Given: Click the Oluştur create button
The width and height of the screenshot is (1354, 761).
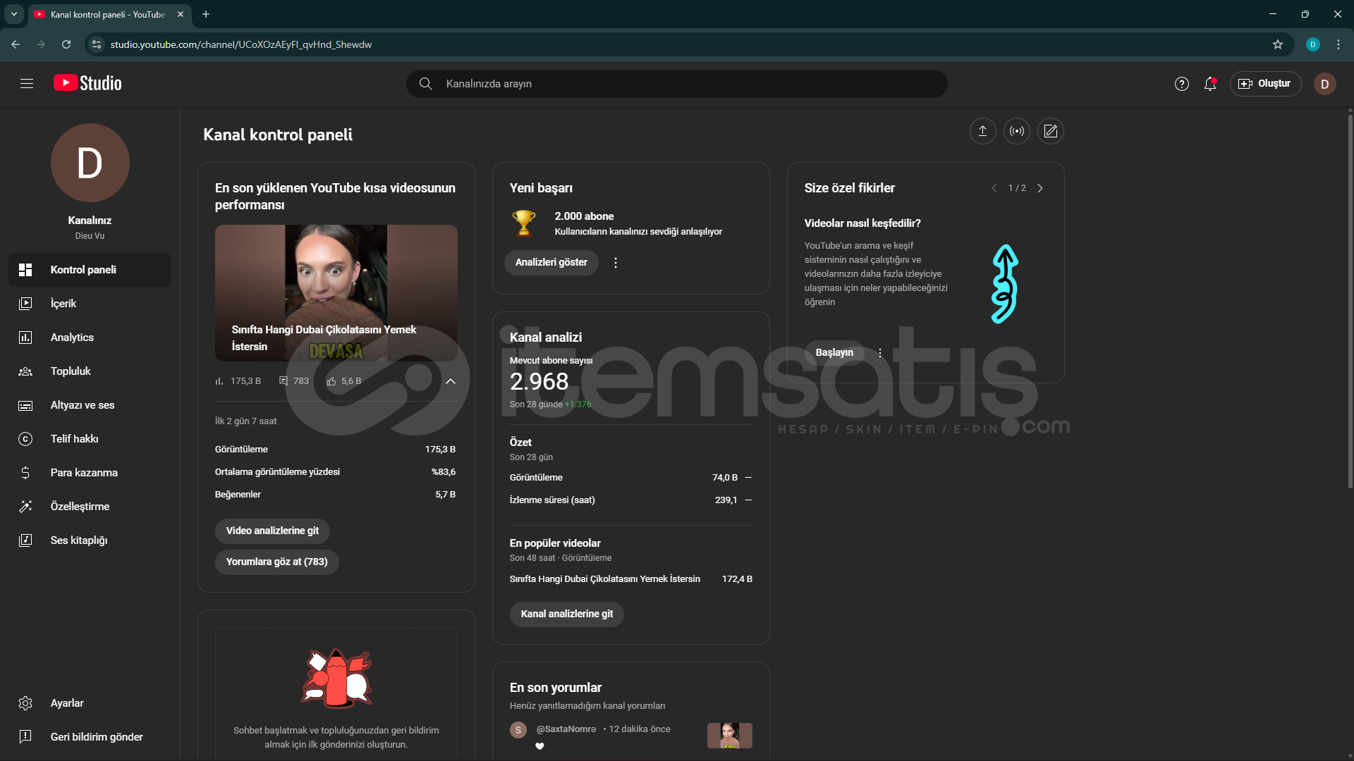Looking at the screenshot, I should 1265,84.
